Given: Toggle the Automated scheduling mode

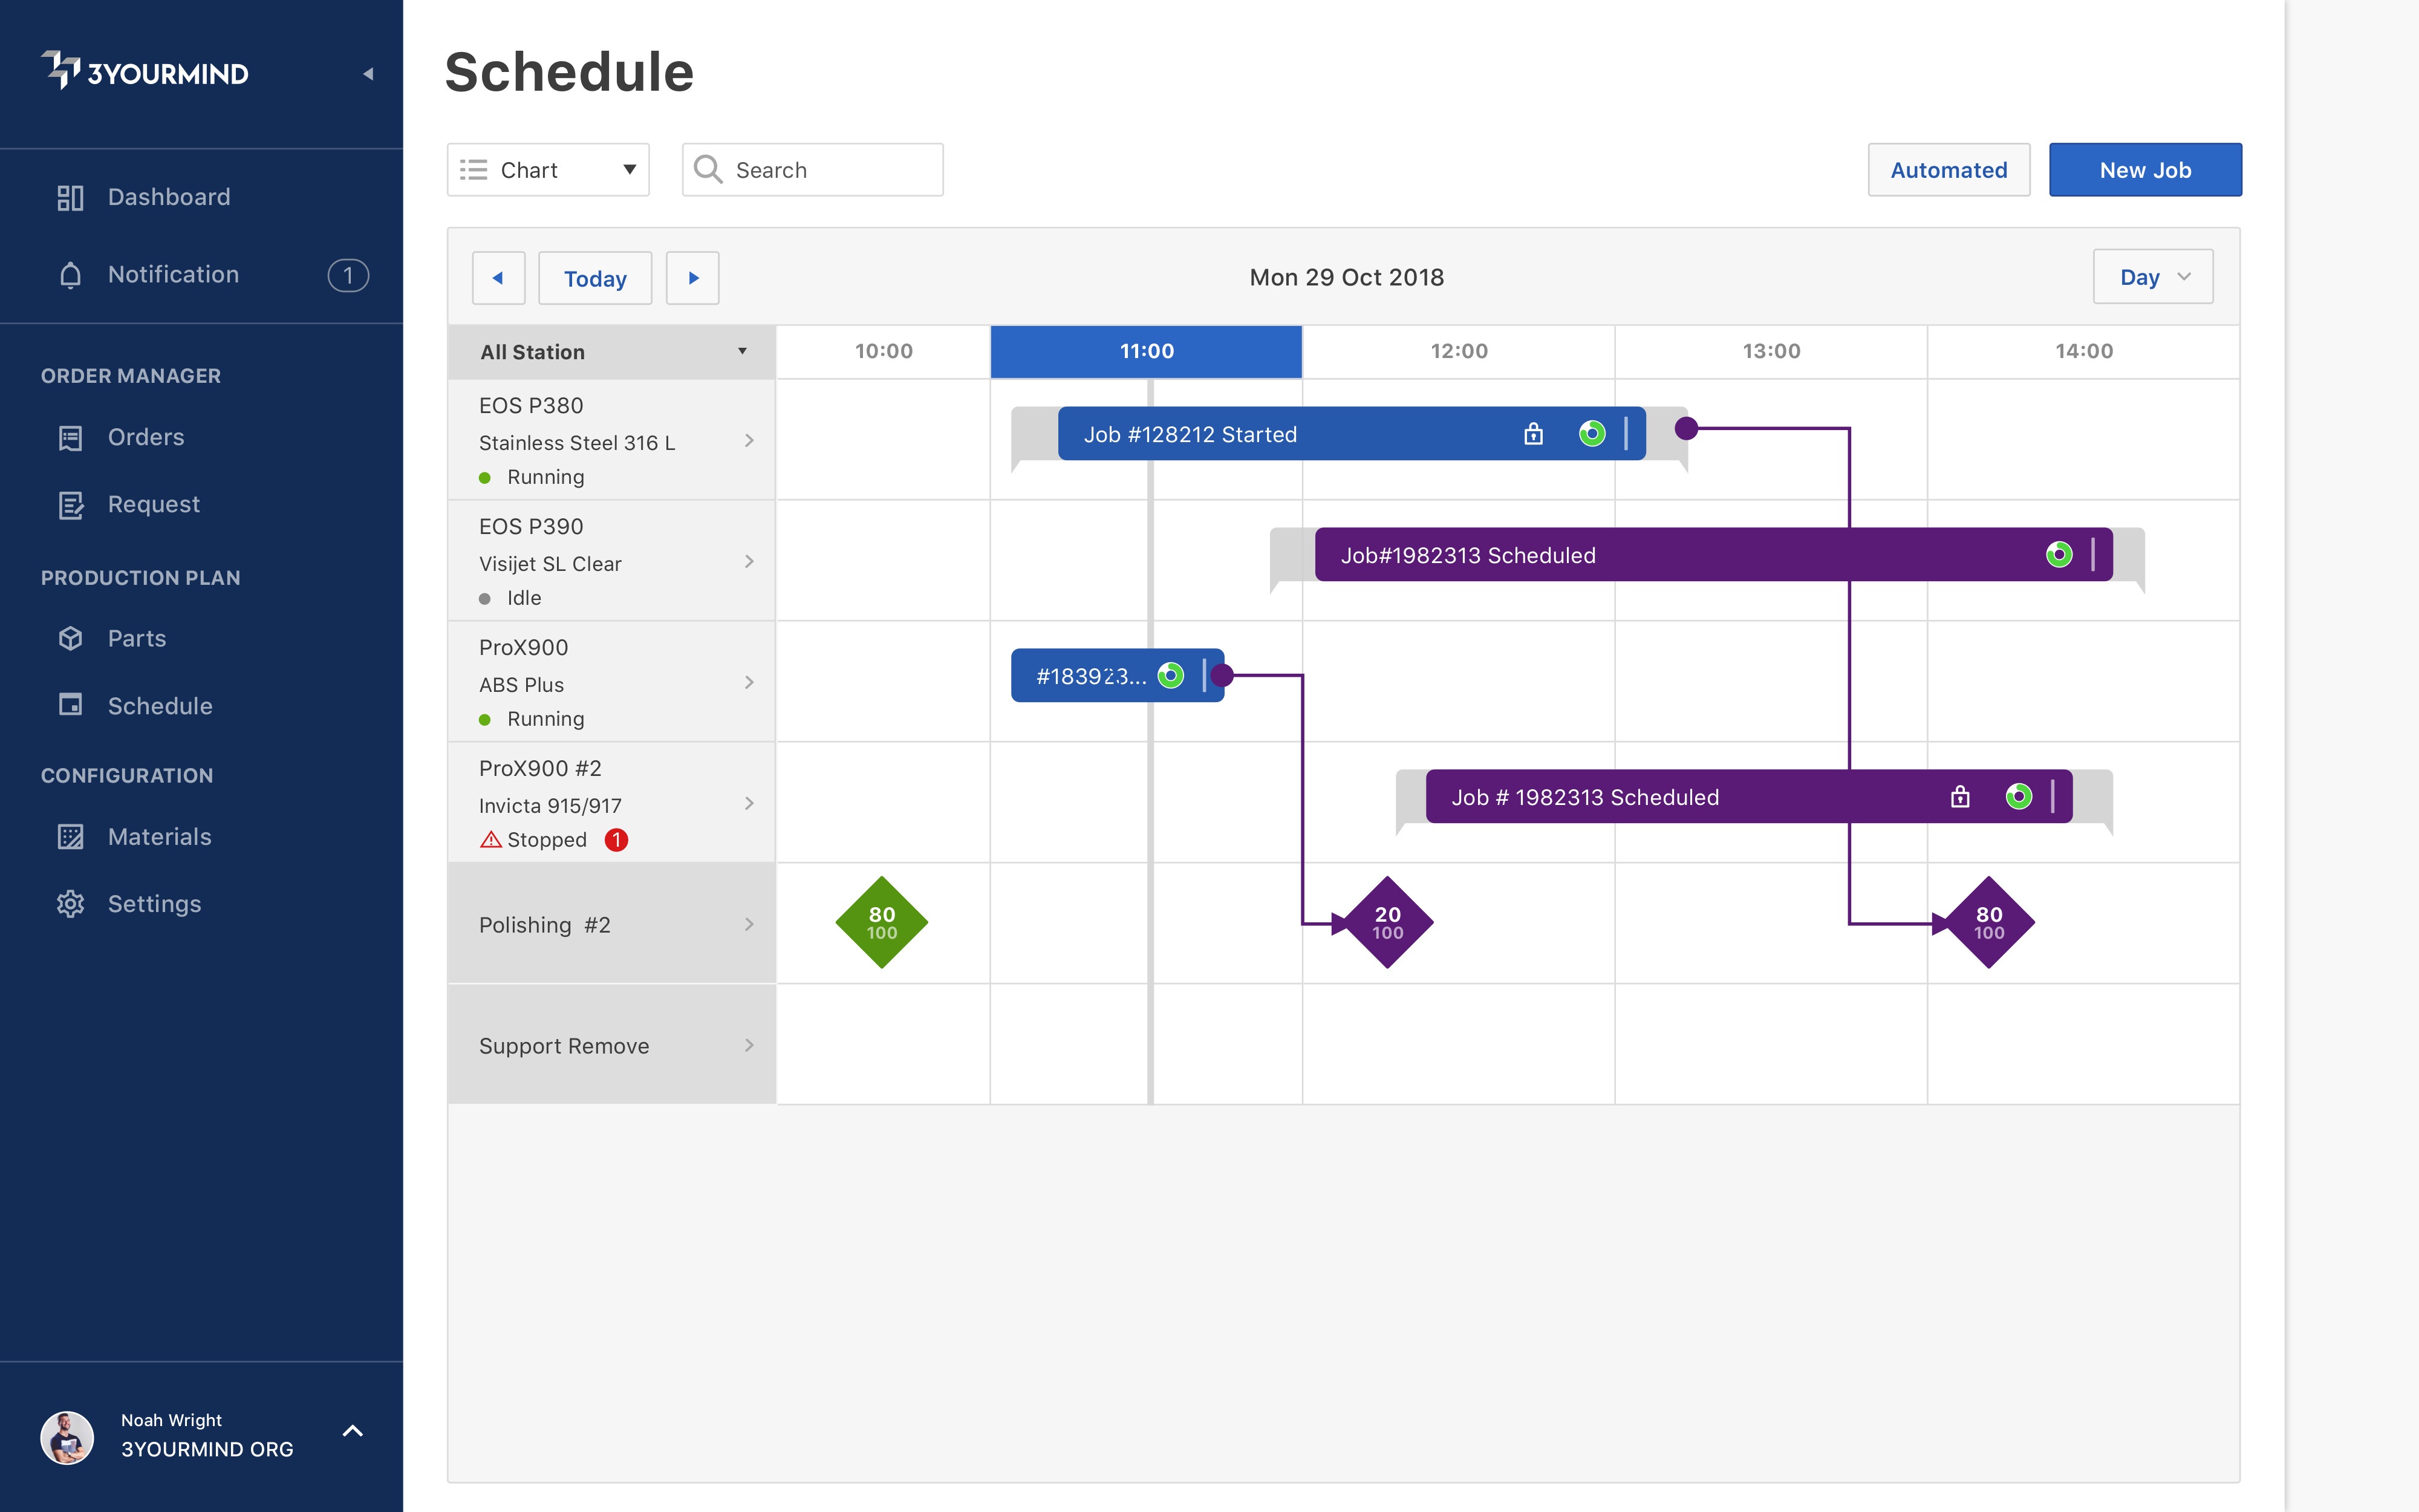Looking at the screenshot, I should pyautogui.click(x=1947, y=169).
